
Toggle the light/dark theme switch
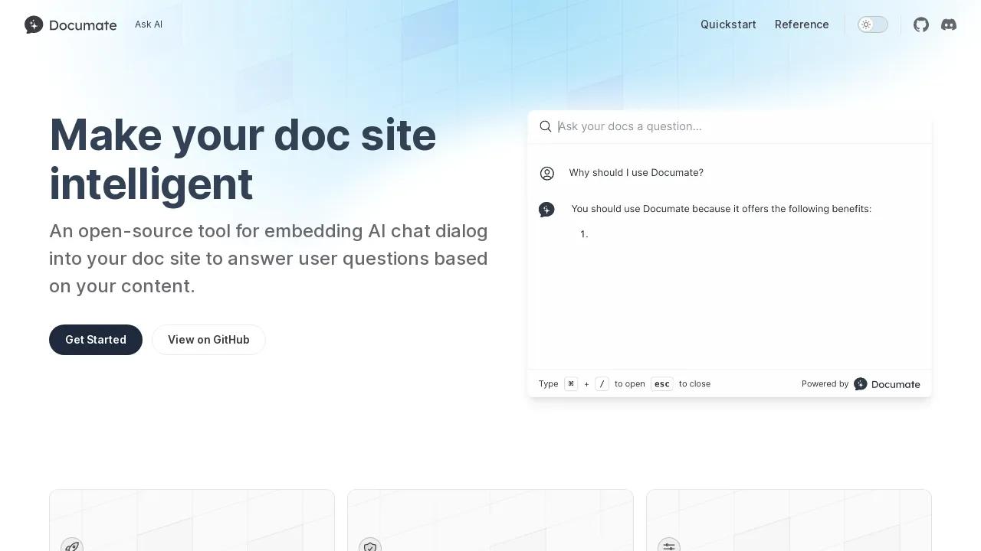pyautogui.click(x=873, y=24)
